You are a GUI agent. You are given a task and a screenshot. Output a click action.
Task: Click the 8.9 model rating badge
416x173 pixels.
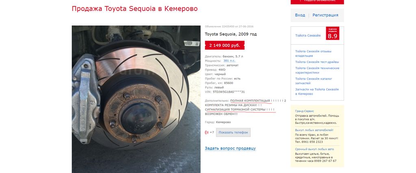(x=332, y=33)
